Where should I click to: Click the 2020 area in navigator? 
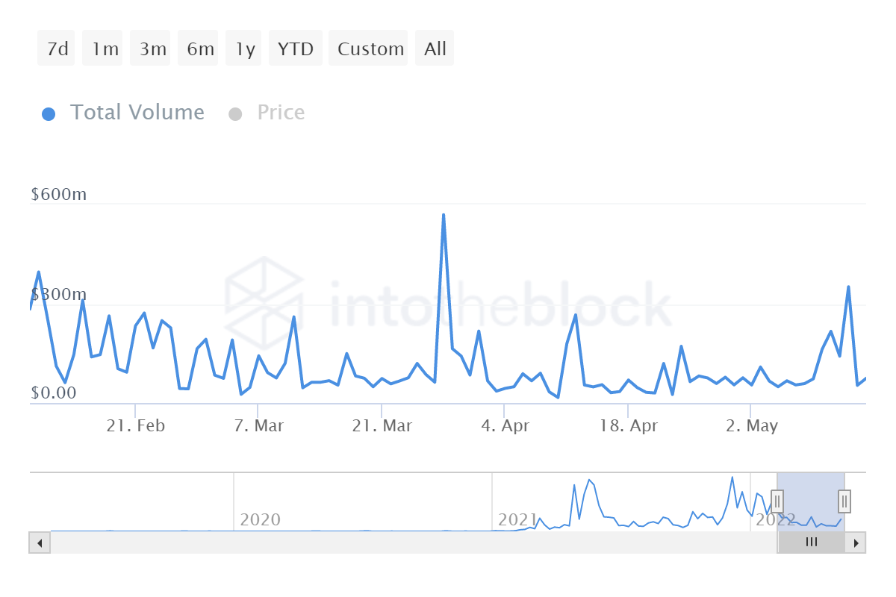[260, 519]
